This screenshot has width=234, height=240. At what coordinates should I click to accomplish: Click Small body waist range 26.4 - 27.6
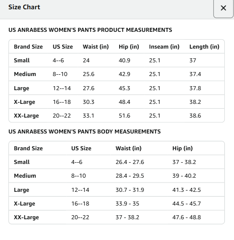pos(130,162)
